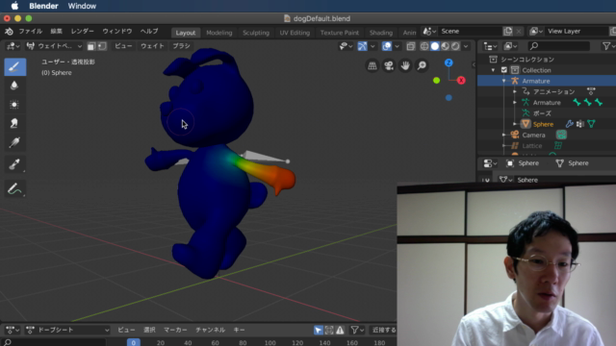This screenshot has height=346, width=616.
Task: Open the editor type dropdown in viewport header
Action: pyautogui.click(x=13, y=46)
